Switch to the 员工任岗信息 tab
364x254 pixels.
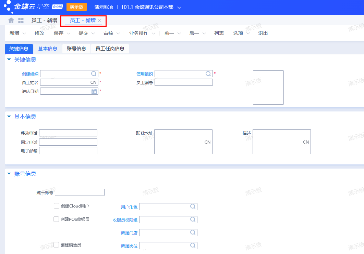pyautogui.click(x=110, y=49)
